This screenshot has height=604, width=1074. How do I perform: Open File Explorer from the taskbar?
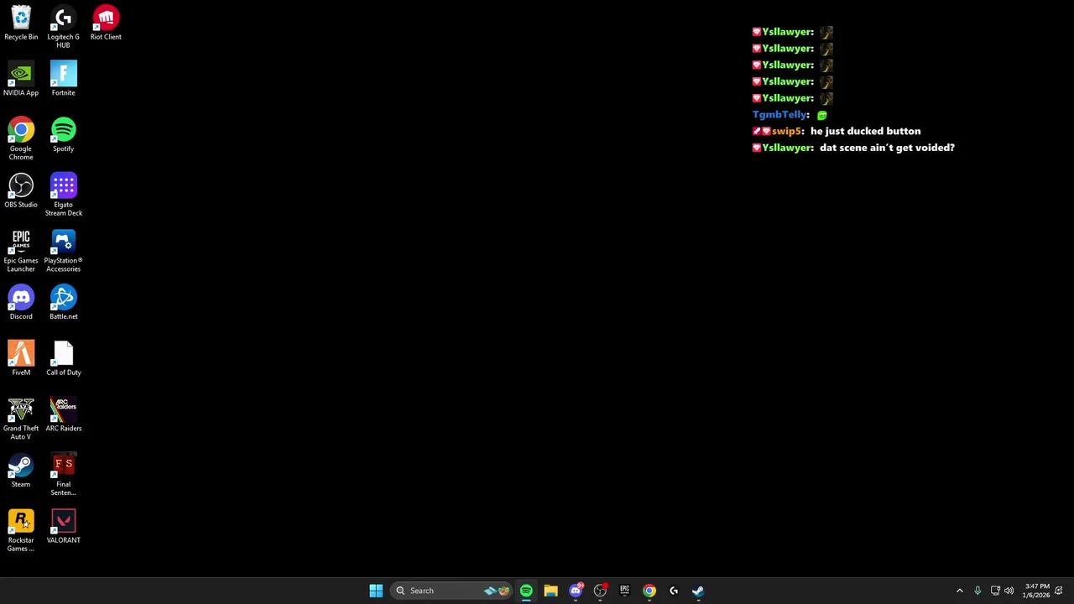click(x=550, y=591)
